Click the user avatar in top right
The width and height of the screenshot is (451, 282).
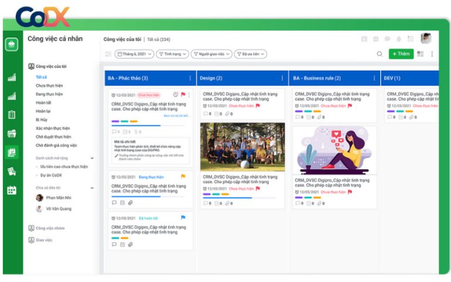click(426, 39)
